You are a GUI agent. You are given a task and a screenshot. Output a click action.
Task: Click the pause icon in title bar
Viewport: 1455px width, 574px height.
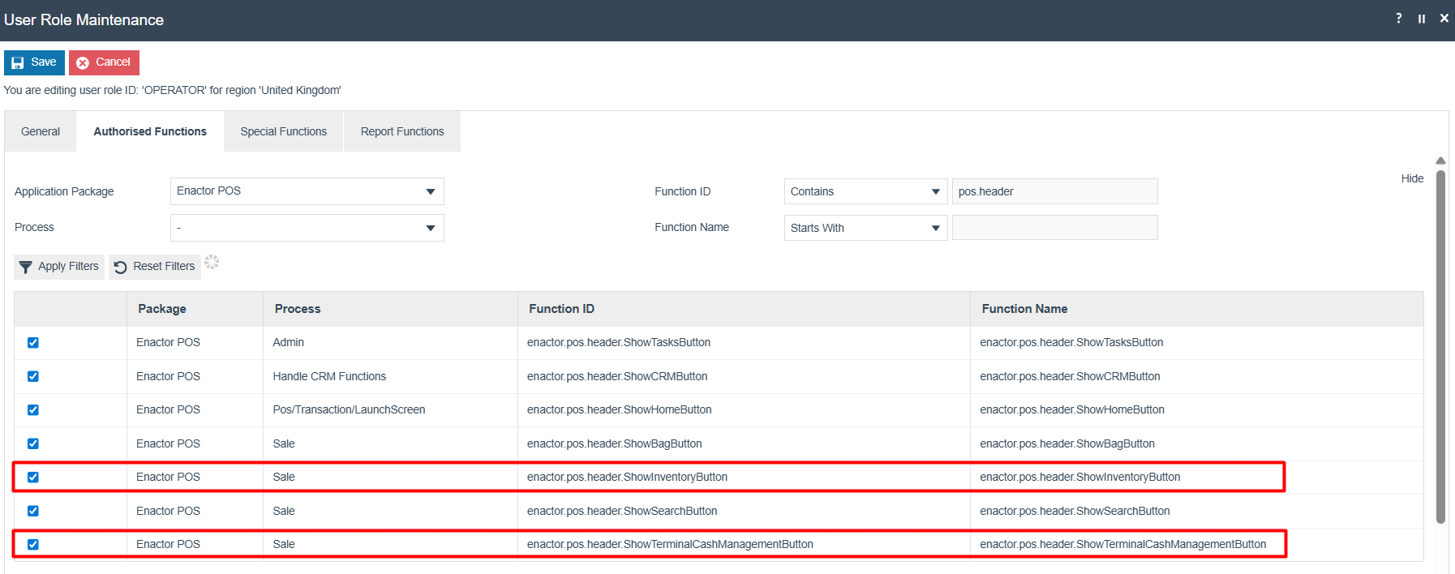click(1422, 19)
